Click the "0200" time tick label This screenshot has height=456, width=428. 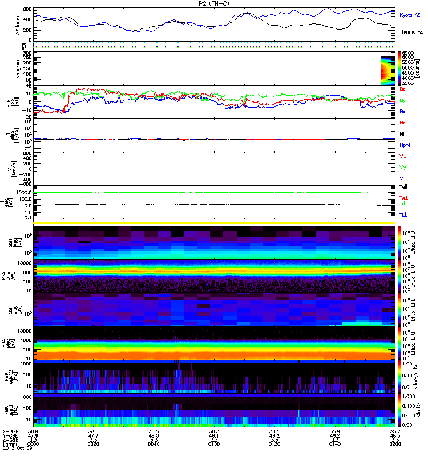coord(395,444)
